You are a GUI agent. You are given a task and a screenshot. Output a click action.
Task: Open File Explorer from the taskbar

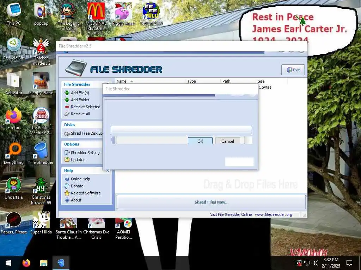click(x=43, y=263)
